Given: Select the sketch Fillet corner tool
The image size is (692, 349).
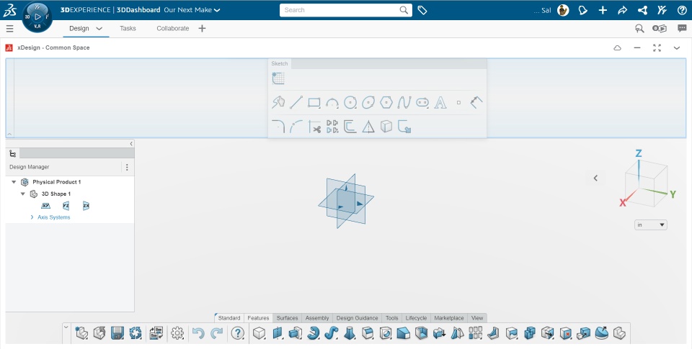Looking at the screenshot, I should pos(278,127).
